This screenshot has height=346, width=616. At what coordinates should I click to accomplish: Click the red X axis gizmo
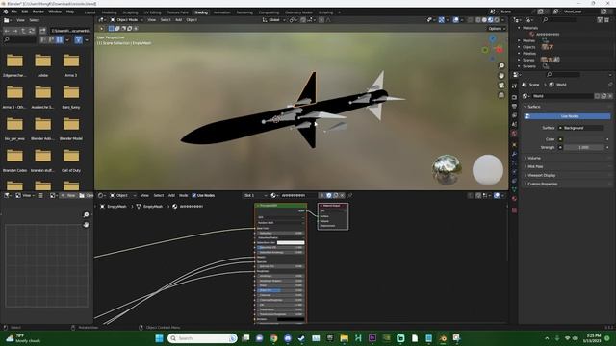point(500,50)
